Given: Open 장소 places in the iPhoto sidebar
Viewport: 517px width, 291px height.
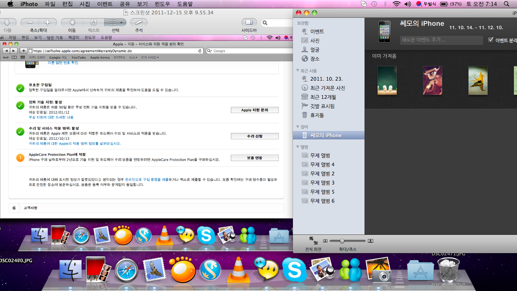Looking at the screenshot, I should [315, 59].
